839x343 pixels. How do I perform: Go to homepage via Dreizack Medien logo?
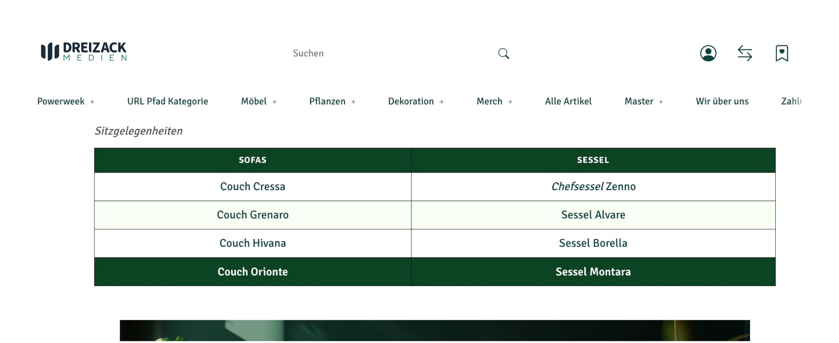(x=84, y=52)
